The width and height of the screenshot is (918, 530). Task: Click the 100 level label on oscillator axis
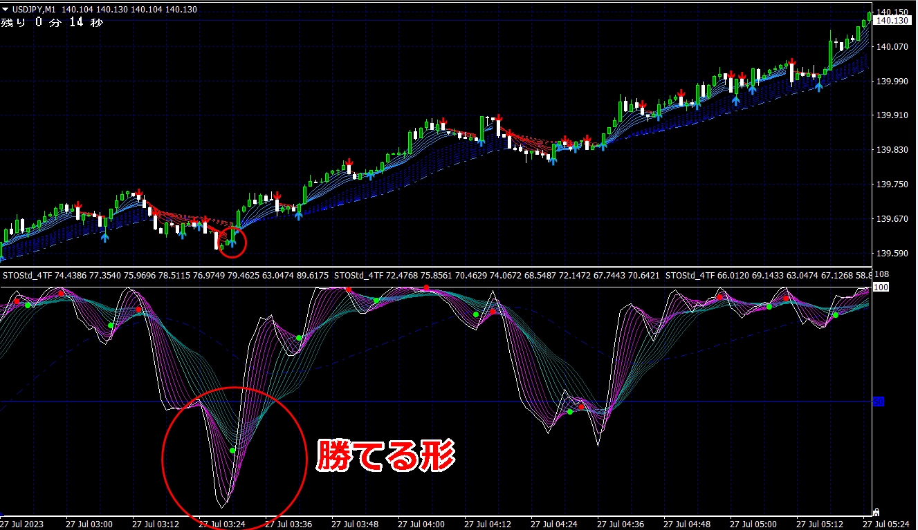point(881,287)
